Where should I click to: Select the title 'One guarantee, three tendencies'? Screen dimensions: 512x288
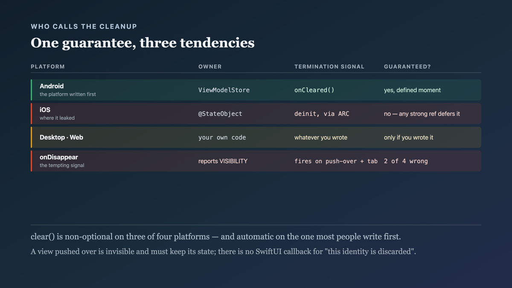coord(143,43)
